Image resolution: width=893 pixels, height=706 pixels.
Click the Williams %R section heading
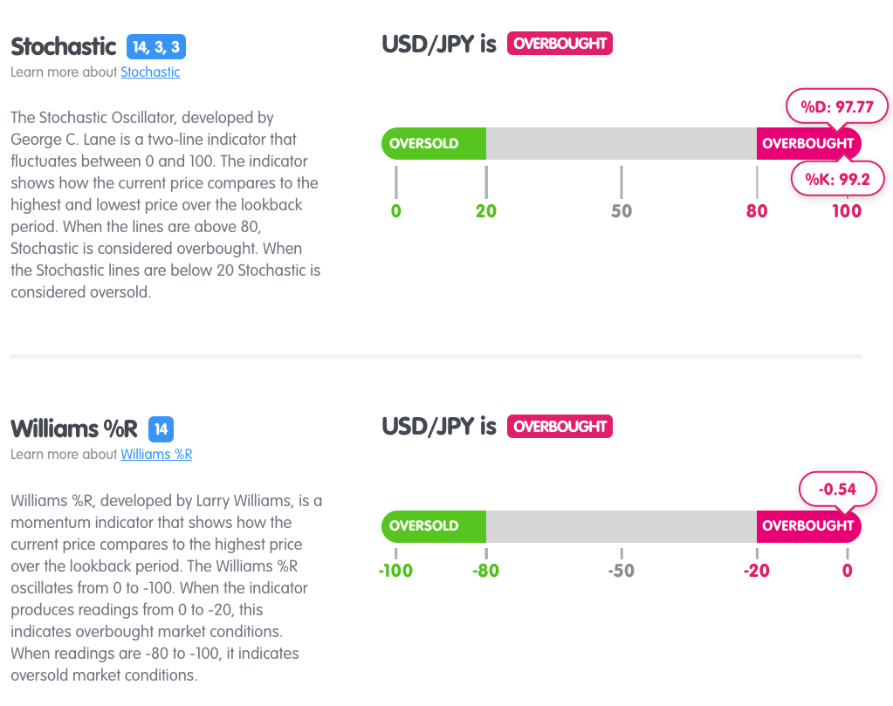pos(74,428)
